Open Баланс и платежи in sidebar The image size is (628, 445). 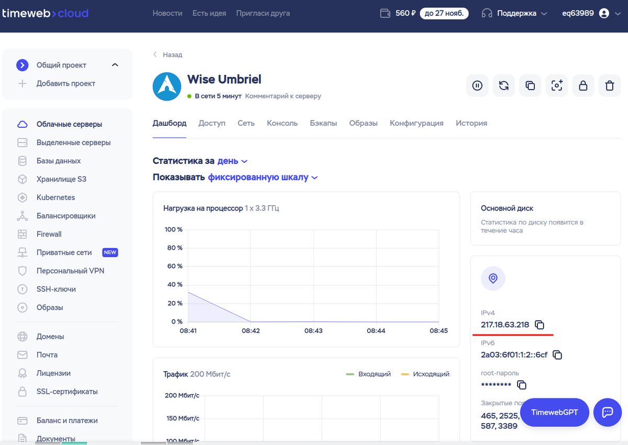(67, 420)
